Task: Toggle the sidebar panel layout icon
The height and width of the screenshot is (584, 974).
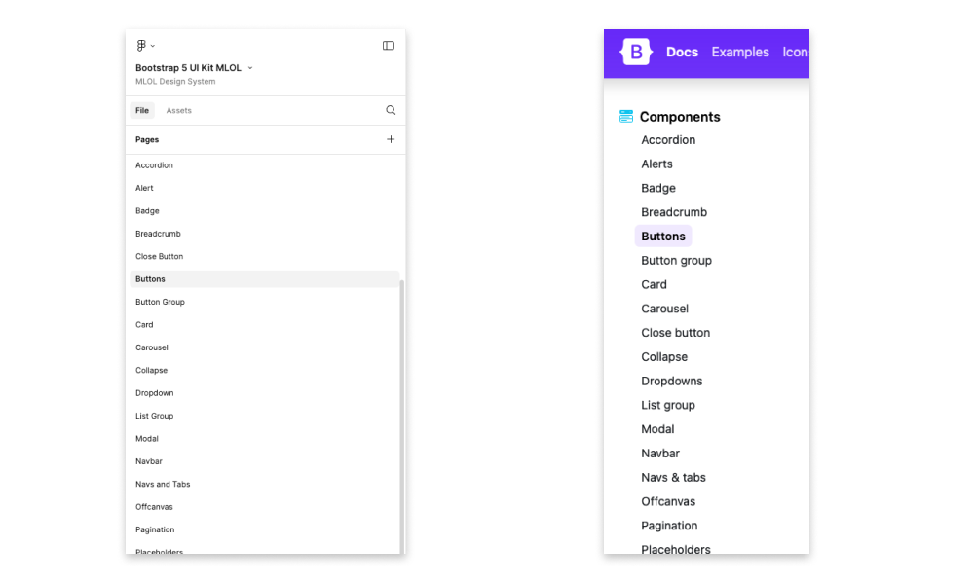Action: (x=389, y=46)
